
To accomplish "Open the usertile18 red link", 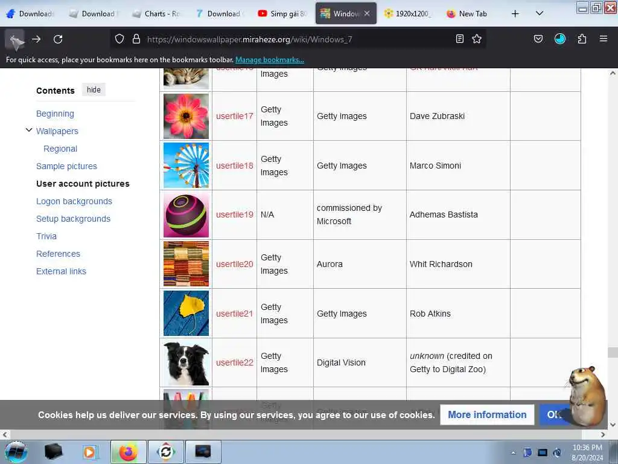I will tap(235, 166).
